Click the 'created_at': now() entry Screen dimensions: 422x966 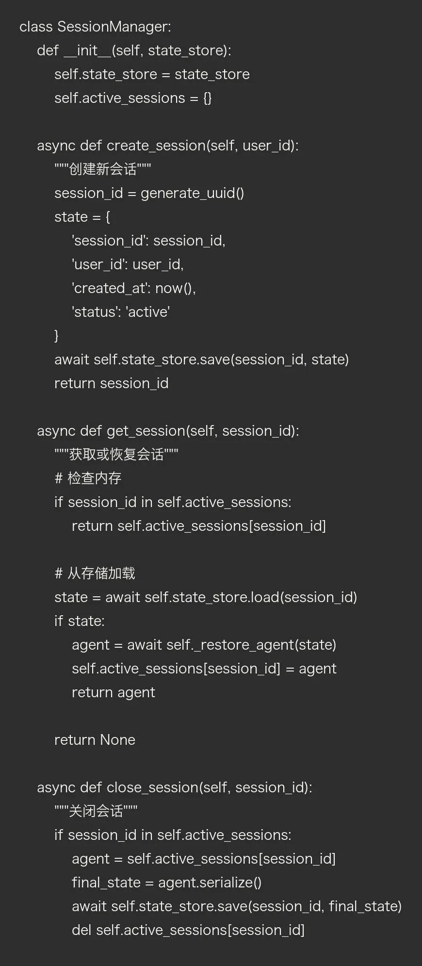[x=133, y=288]
